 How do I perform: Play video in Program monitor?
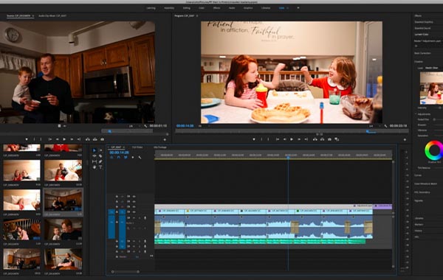coord(292,139)
